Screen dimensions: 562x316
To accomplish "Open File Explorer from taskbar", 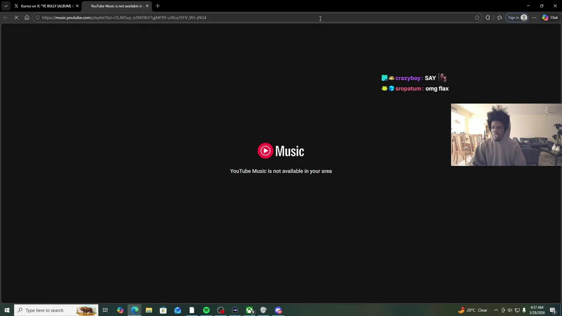I will coord(149,310).
